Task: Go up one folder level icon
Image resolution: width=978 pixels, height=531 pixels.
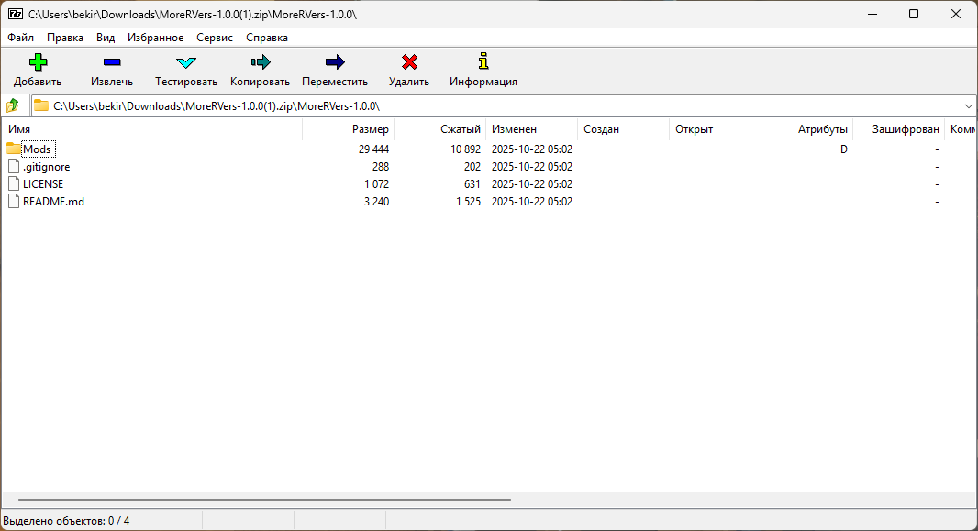Action: 13,105
